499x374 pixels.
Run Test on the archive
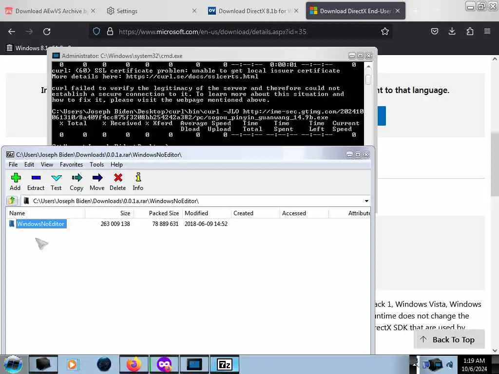pos(56,182)
